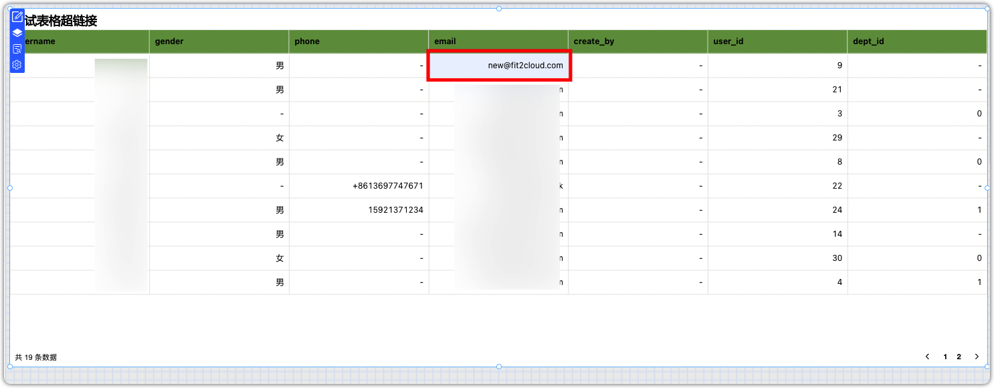Open the layers stack icon
This screenshot has height=388, width=994.
(x=17, y=33)
